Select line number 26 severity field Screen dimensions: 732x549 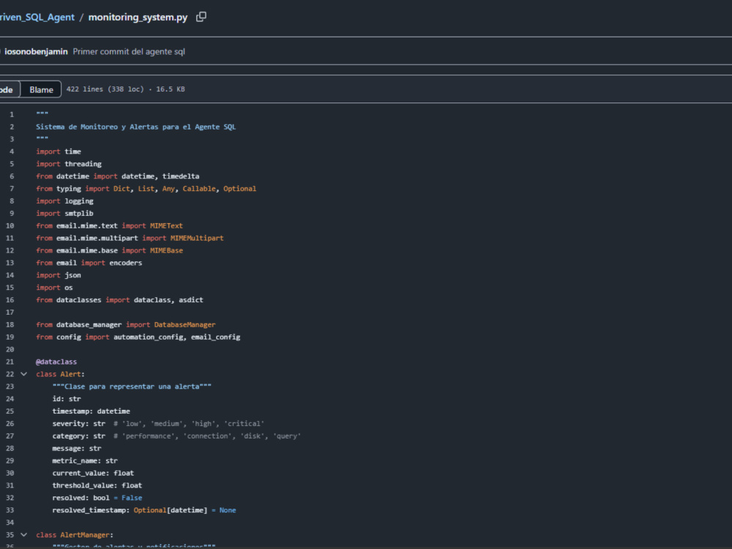[10, 423]
